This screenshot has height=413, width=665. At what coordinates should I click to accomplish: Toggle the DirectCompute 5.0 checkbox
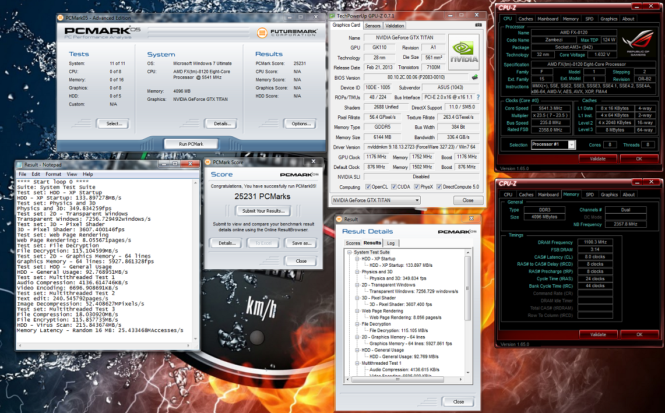439,186
